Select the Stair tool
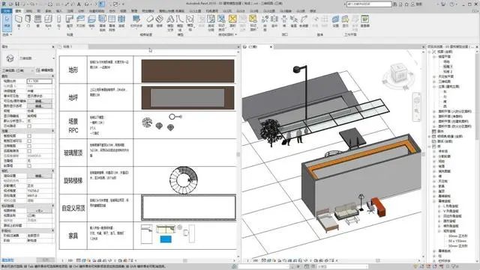Viewport: 480px width, 270px height. click(x=159, y=22)
